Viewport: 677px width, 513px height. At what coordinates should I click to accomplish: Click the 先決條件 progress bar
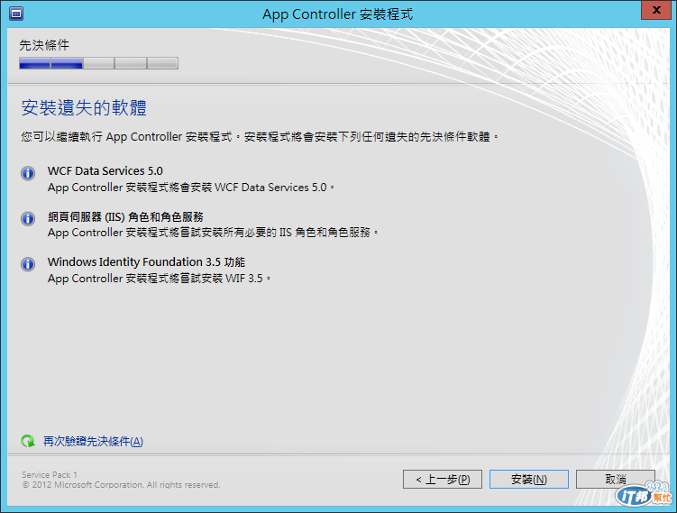(98, 63)
